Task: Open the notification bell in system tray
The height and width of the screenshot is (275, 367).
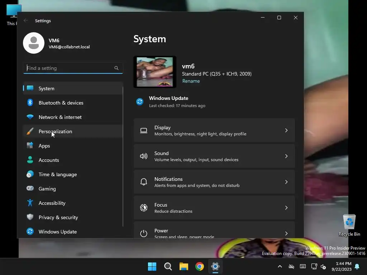Action: coord(357,266)
